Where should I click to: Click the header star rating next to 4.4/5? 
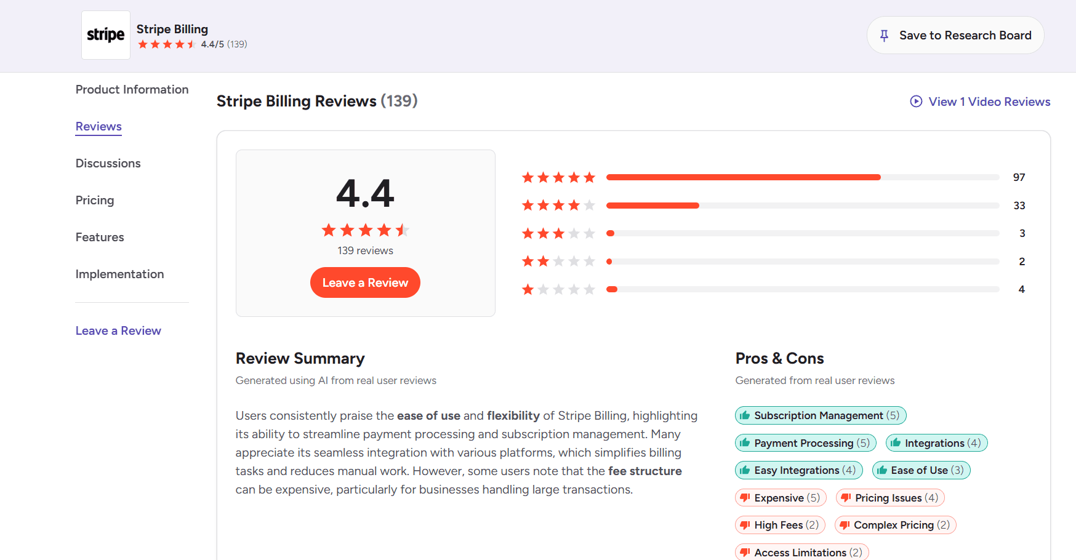tap(167, 44)
